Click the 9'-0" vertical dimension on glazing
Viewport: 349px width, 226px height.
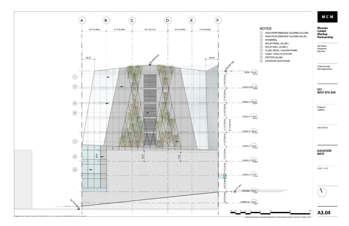[97, 156]
